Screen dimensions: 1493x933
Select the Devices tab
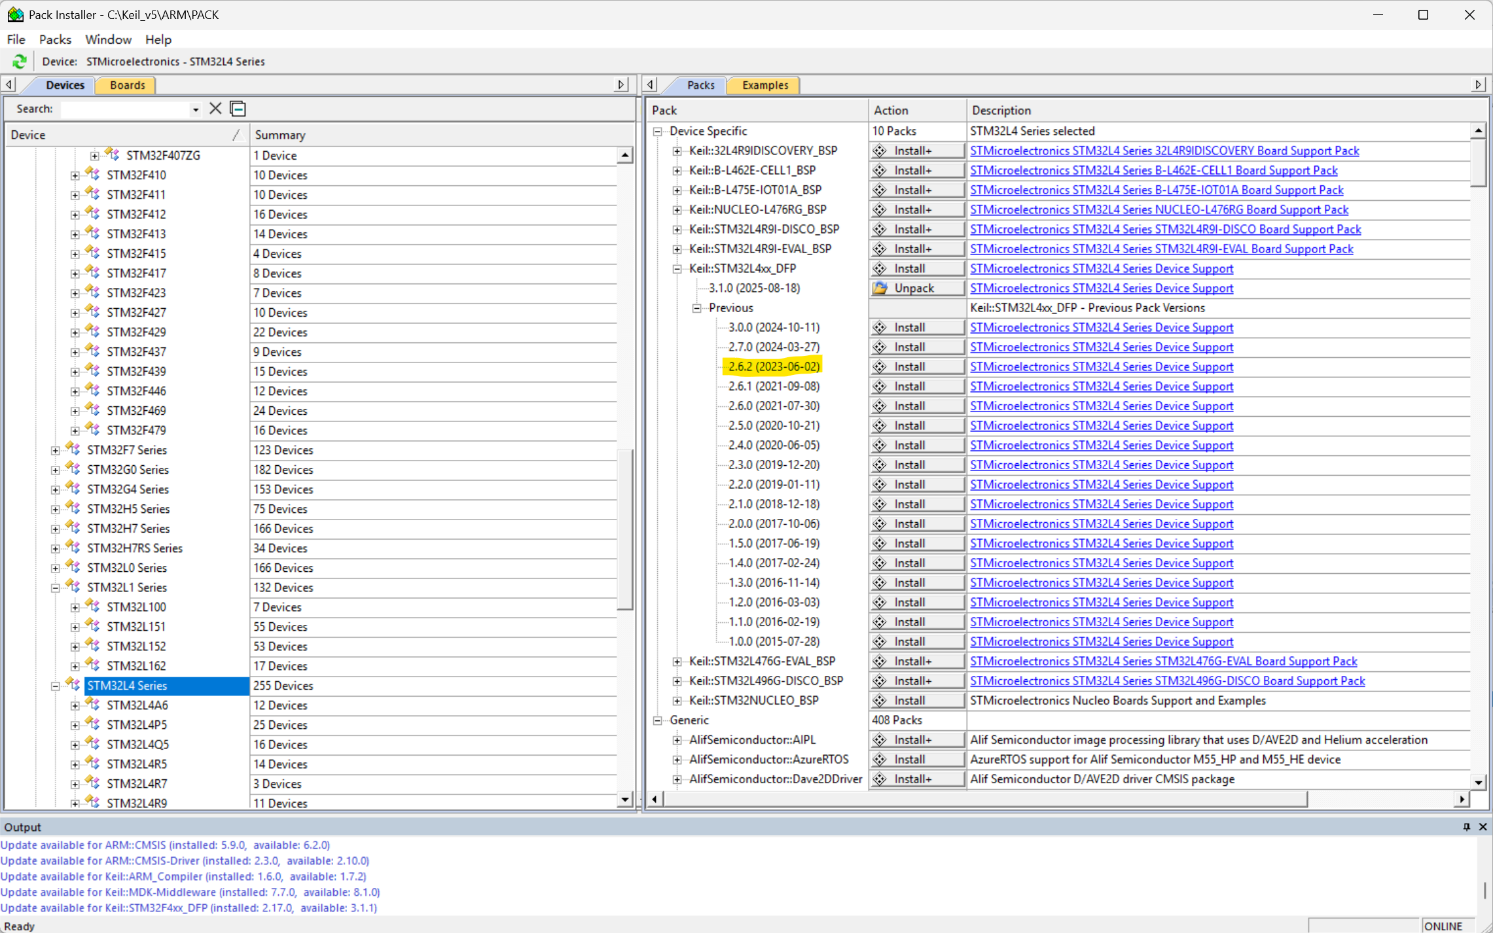(64, 85)
